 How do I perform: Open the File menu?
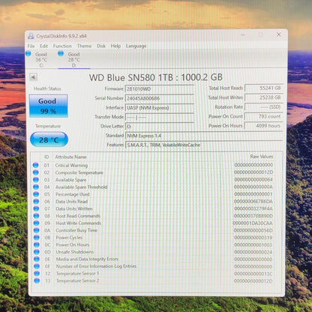click(x=31, y=46)
